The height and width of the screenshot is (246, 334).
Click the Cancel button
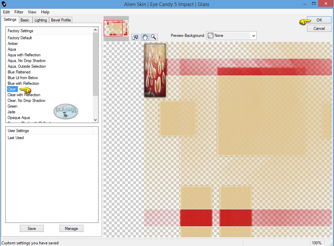click(319, 28)
